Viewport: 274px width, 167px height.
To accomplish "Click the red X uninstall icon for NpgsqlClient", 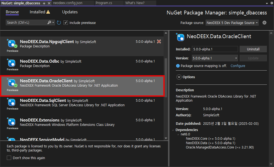I will [159, 41].
